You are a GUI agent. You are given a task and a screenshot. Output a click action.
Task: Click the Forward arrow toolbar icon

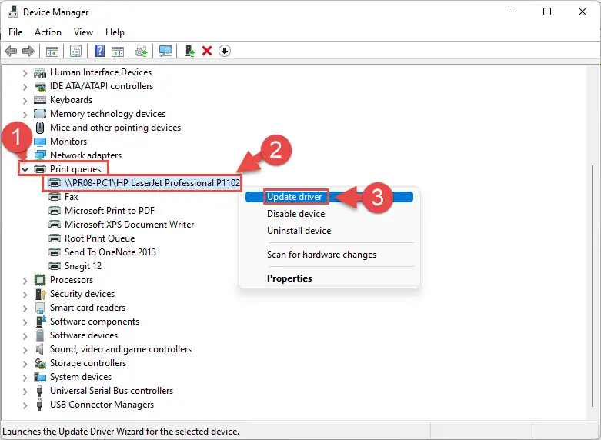[28, 51]
